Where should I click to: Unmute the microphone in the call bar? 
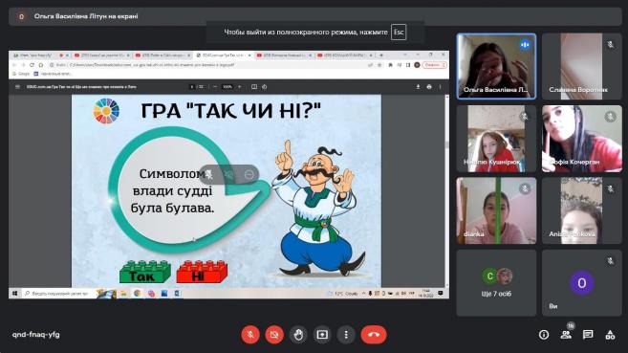(x=250, y=335)
